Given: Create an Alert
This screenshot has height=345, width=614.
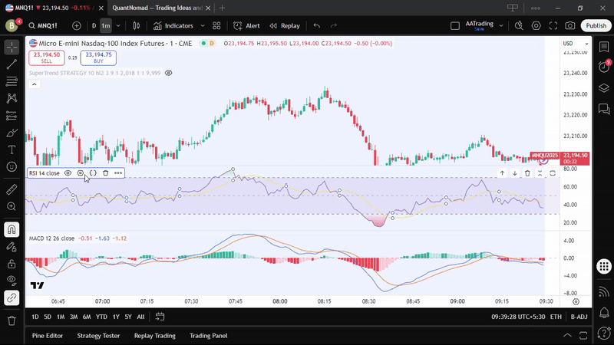Looking at the screenshot, I should pos(246,26).
